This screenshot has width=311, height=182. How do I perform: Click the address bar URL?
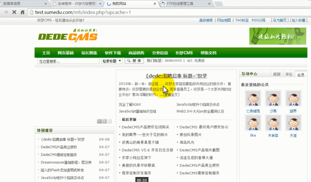click(83, 12)
